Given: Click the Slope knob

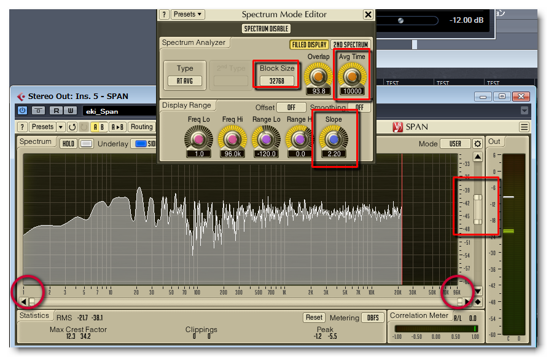Looking at the screenshot, I should [x=334, y=140].
